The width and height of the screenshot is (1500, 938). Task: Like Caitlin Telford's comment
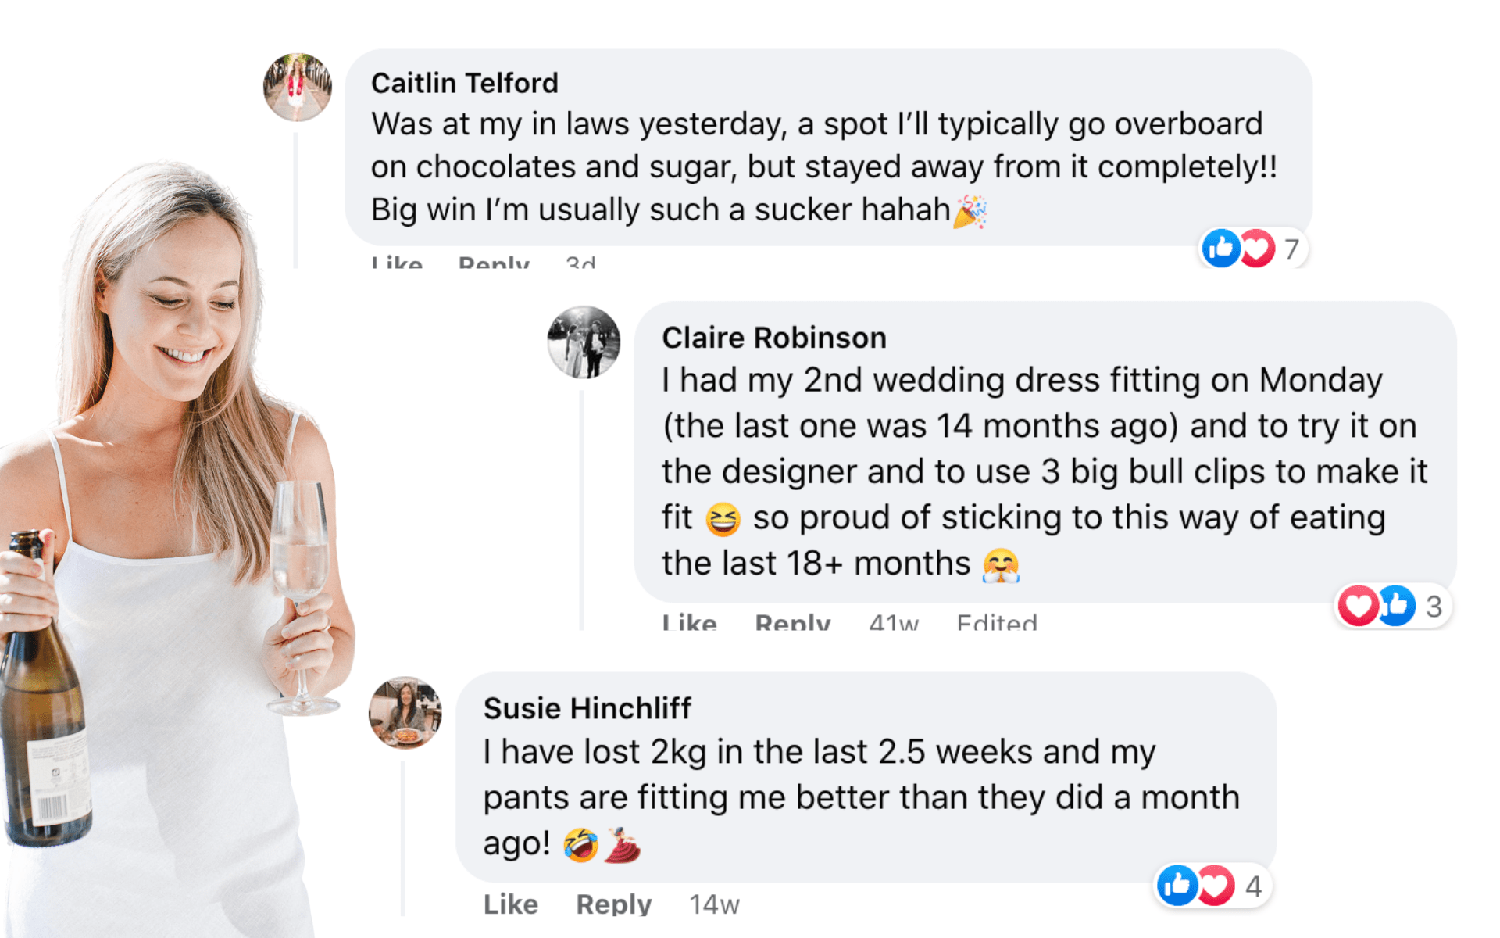tap(397, 263)
